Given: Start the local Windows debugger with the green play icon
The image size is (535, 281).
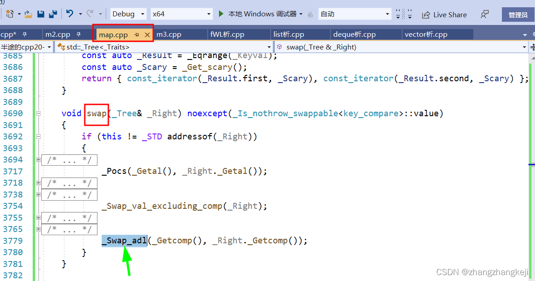Looking at the screenshot, I should 221,14.
